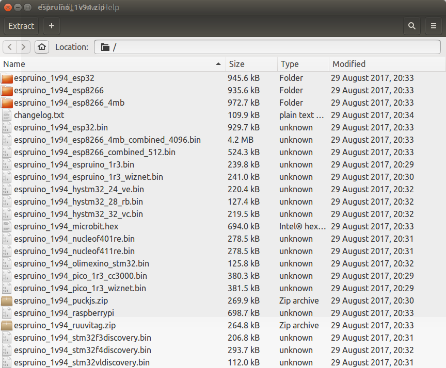Screen dimensions: 446x368
Task: Click the forward navigation arrow
Action: pos(23,47)
